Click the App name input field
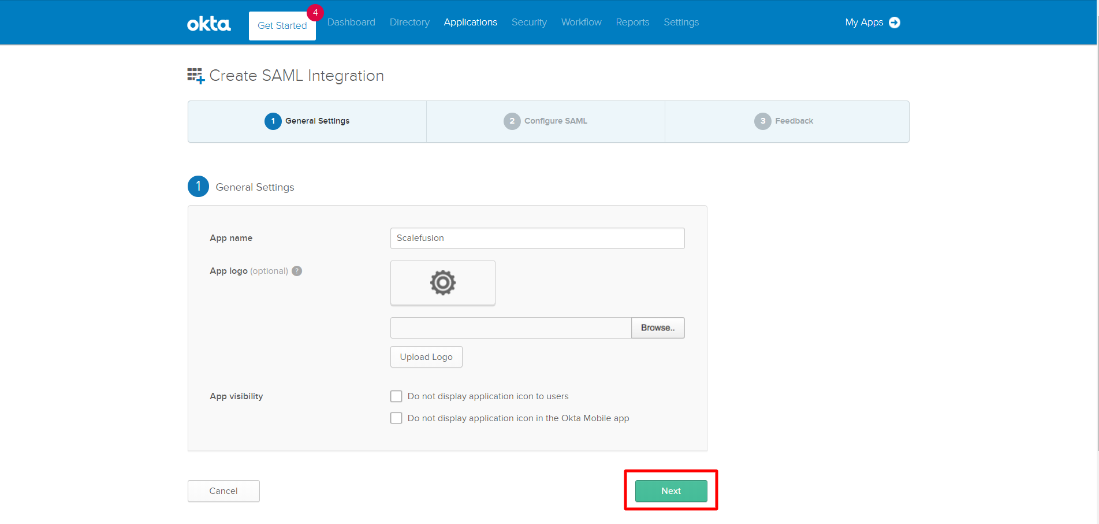The image size is (1099, 524). coord(538,238)
